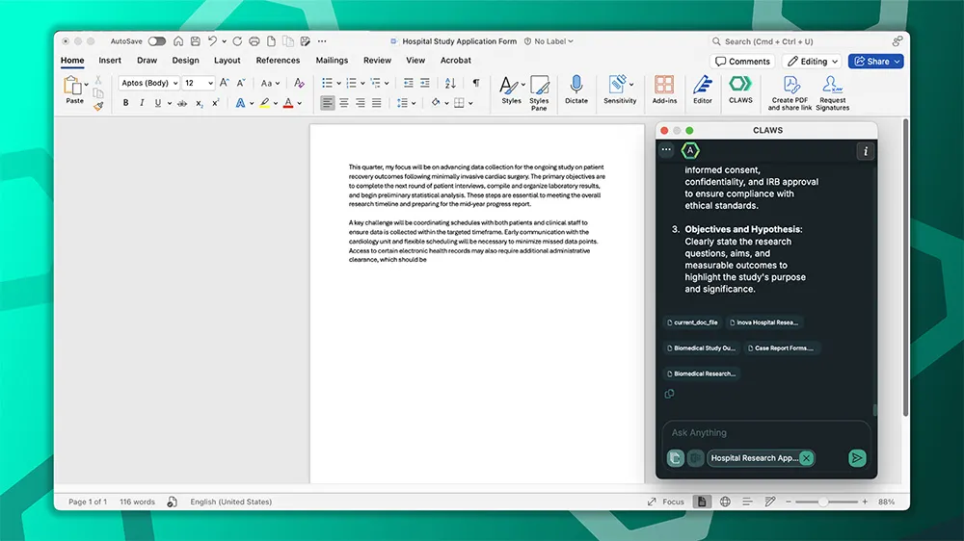
Task: Click Create PDF and share link
Action: (x=790, y=93)
